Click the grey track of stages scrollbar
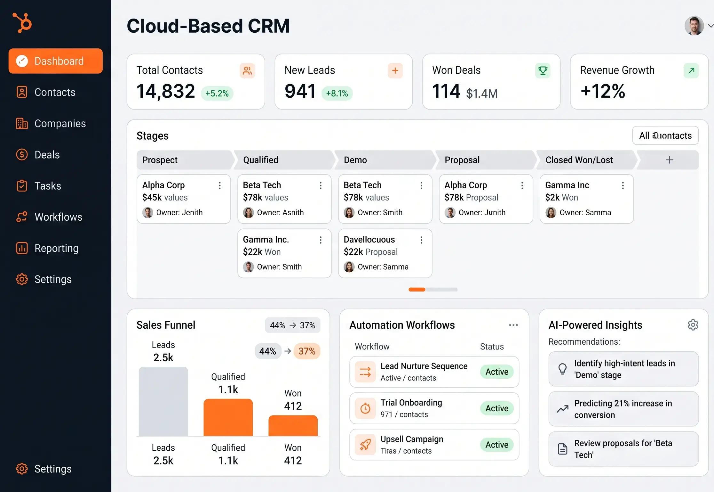Image resolution: width=714 pixels, height=492 pixels. (x=441, y=290)
